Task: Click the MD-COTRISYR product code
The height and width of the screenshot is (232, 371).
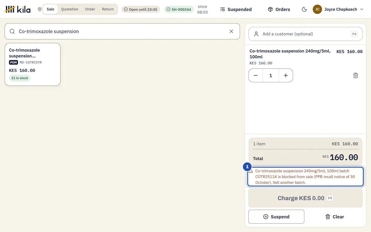Action: 31,62
